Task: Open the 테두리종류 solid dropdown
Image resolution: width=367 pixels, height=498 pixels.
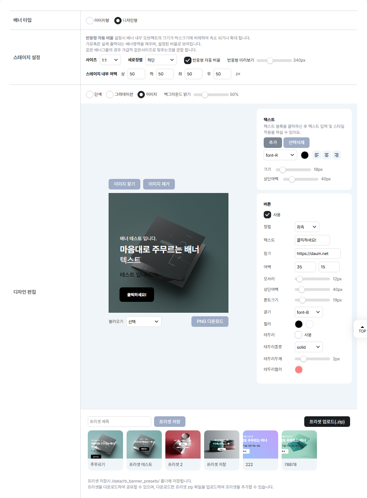Action: click(308, 347)
